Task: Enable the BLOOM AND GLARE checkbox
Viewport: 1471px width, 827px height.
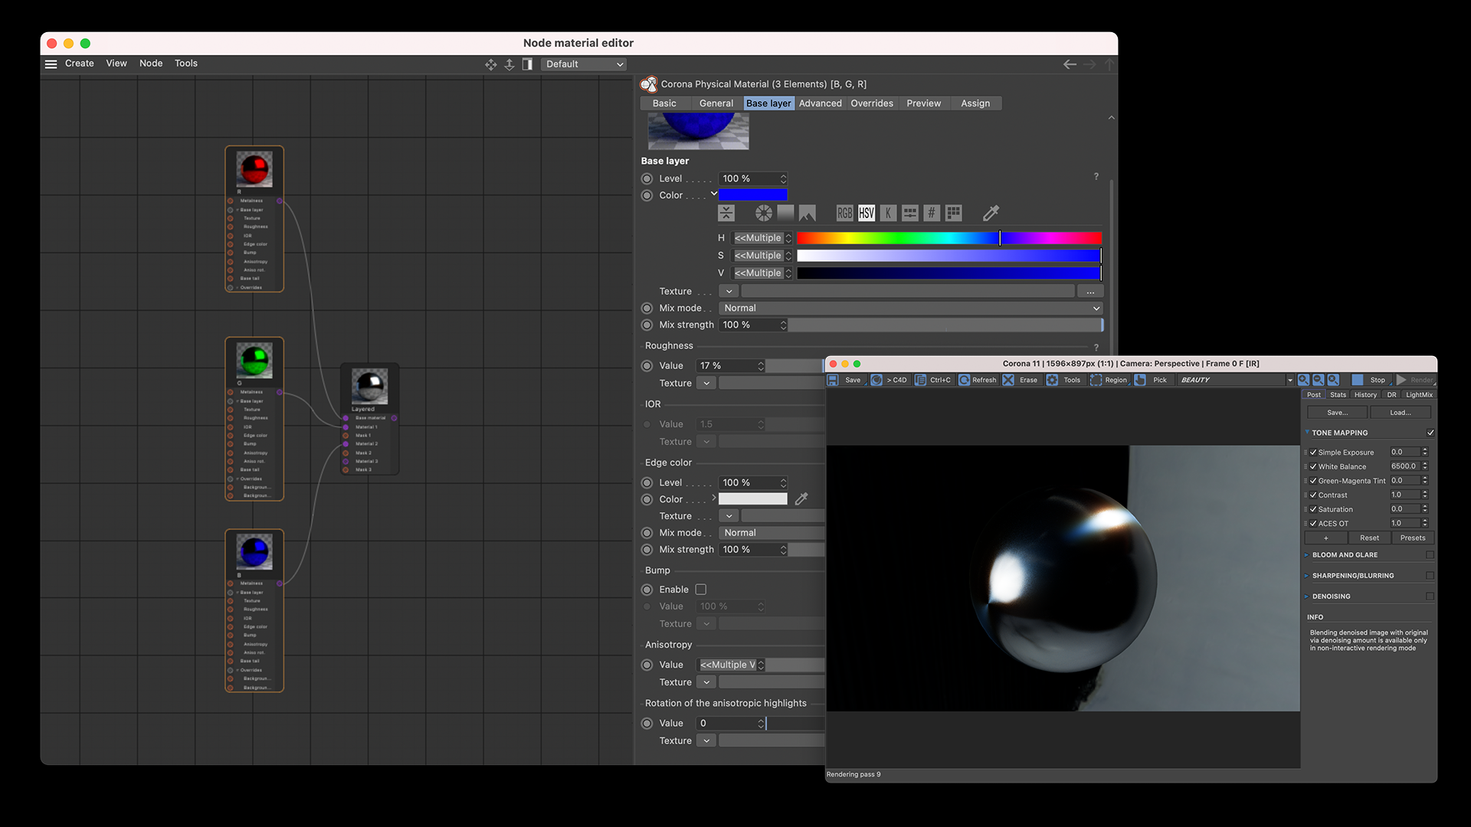Action: [1430, 555]
